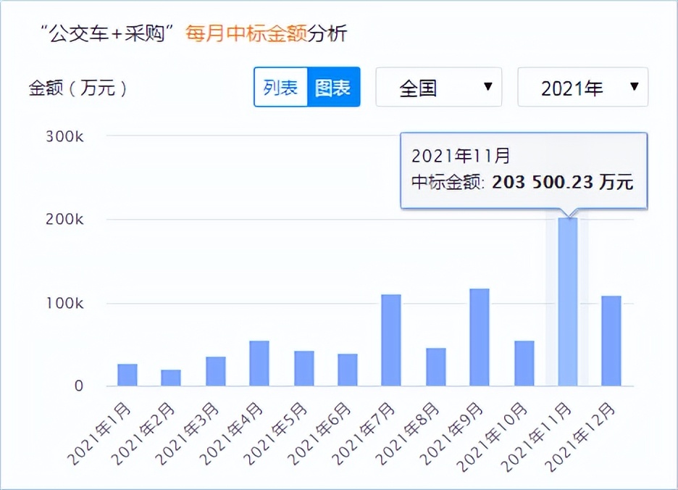Expand the region selector arrow
678x490 pixels.
(490, 86)
